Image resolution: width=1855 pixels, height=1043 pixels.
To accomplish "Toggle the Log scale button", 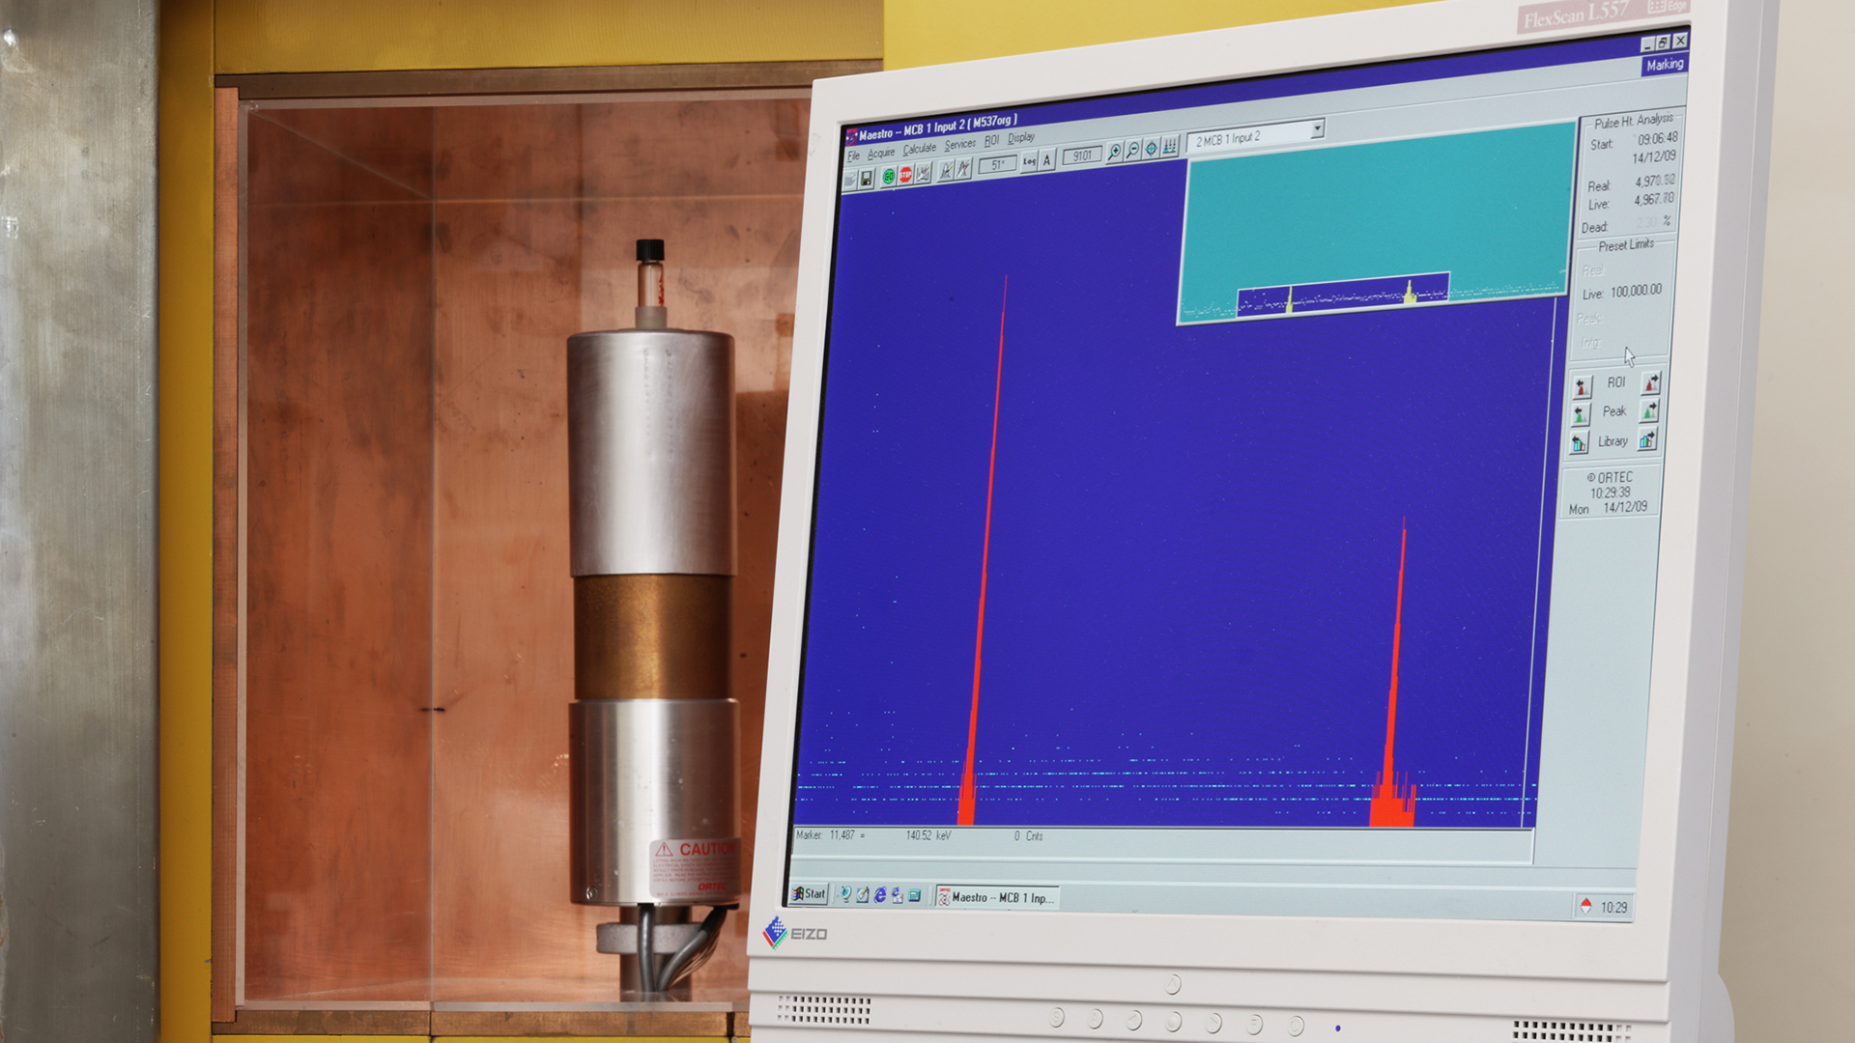I will (x=1029, y=162).
